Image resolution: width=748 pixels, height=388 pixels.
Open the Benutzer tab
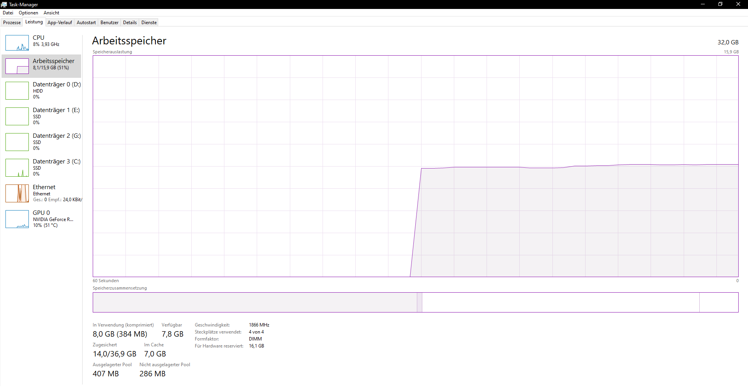tap(109, 22)
